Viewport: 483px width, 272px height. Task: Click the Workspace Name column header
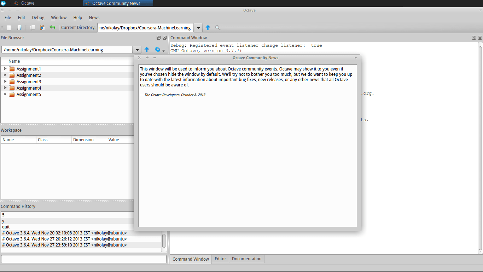coord(19,140)
